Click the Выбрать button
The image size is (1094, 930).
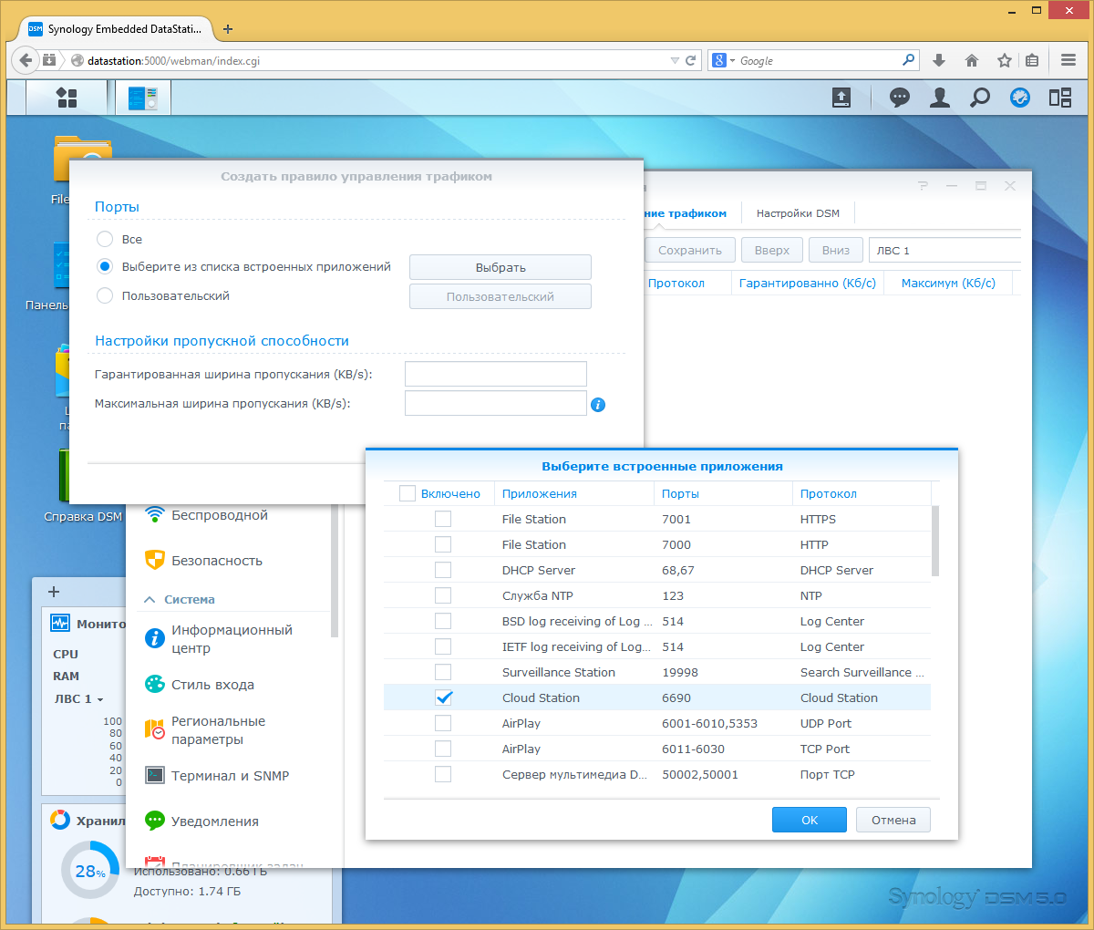click(501, 267)
